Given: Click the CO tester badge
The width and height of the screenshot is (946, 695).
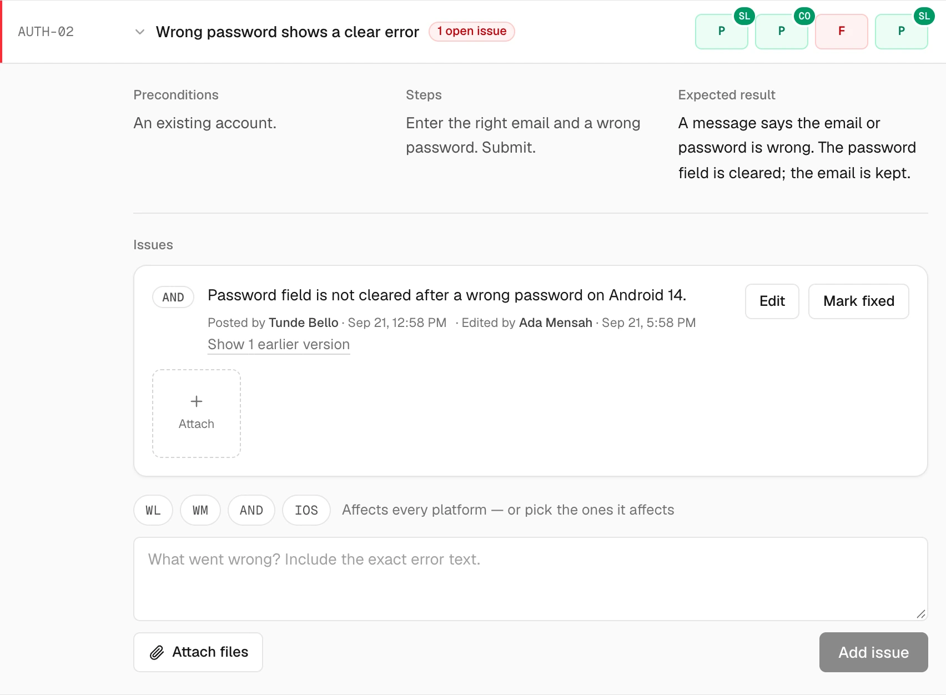Looking at the screenshot, I should [x=804, y=16].
